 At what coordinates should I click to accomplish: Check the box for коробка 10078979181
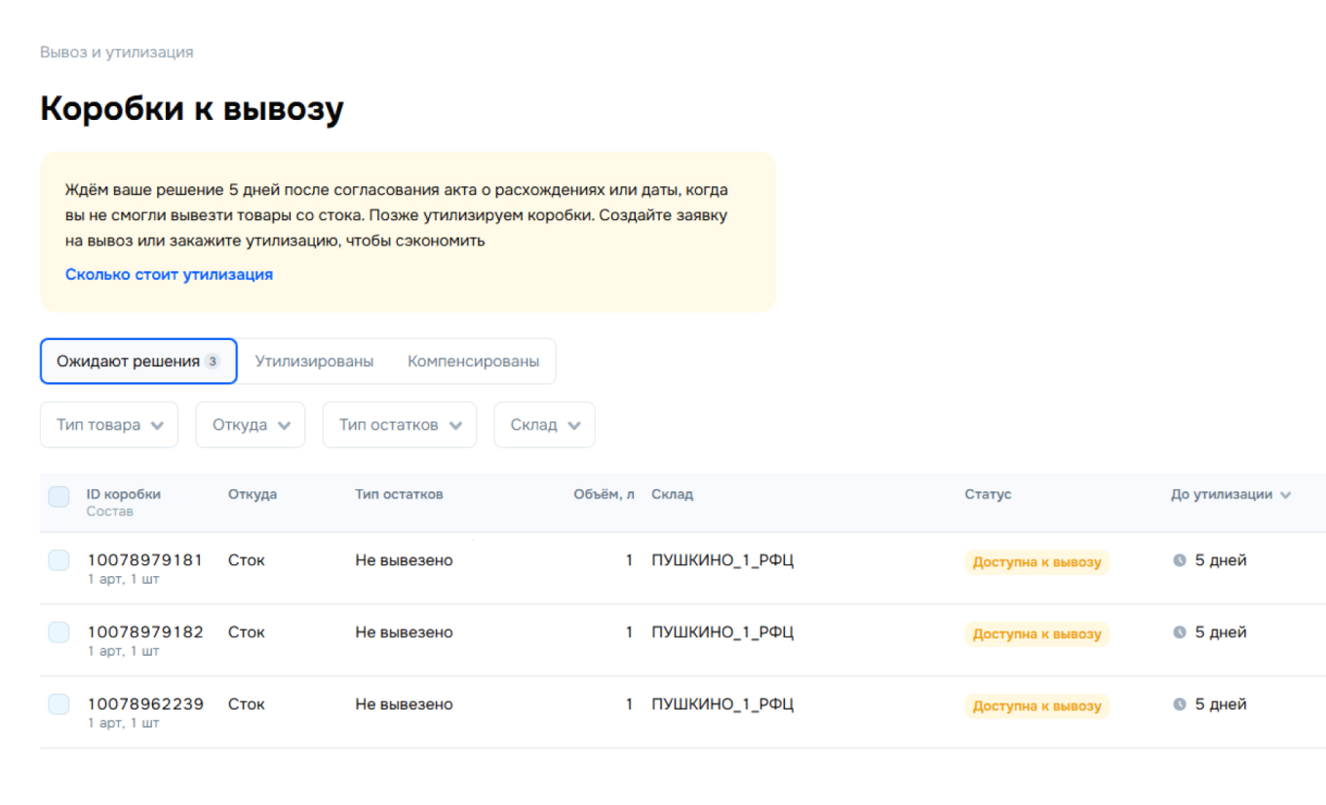58,560
